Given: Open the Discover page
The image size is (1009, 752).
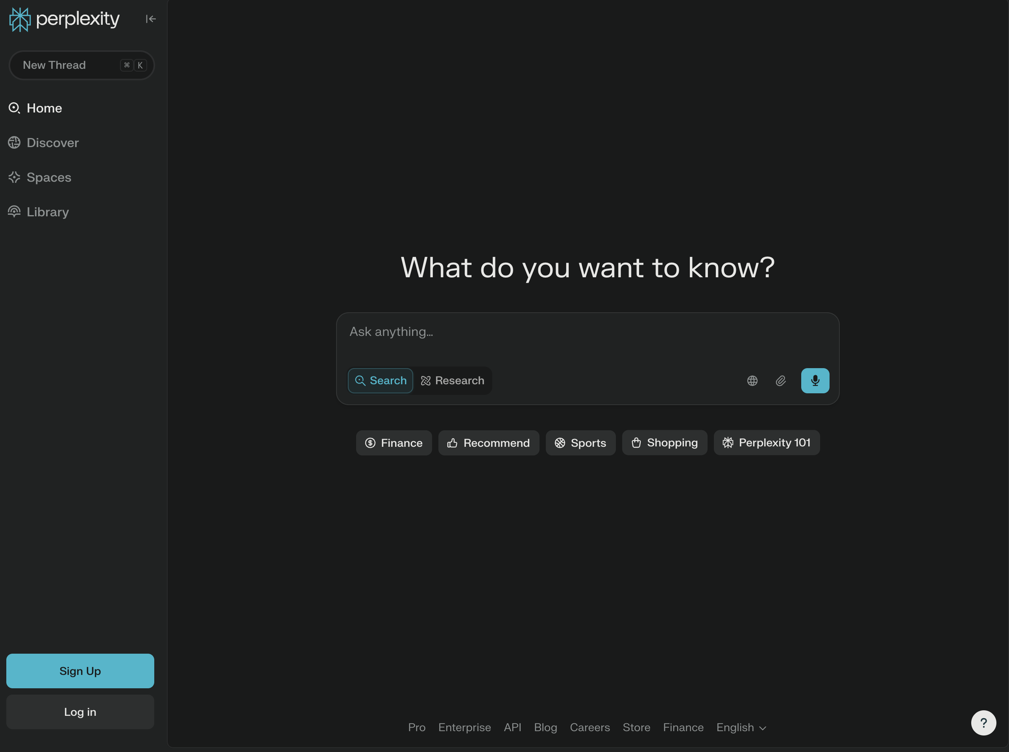Looking at the screenshot, I should tap(44, 142).
